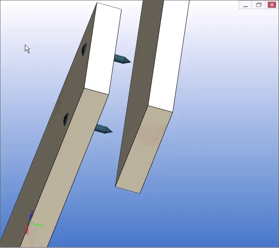The height and width of the screenshot is (248, 279).
Task: Close the model window with red X
Action: (x=272, y=5)
